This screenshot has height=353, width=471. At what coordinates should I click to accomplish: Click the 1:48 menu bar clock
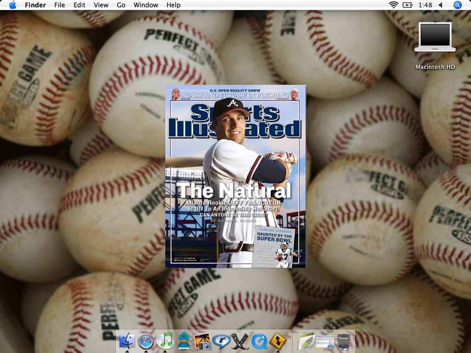click(x=425, y=5)
